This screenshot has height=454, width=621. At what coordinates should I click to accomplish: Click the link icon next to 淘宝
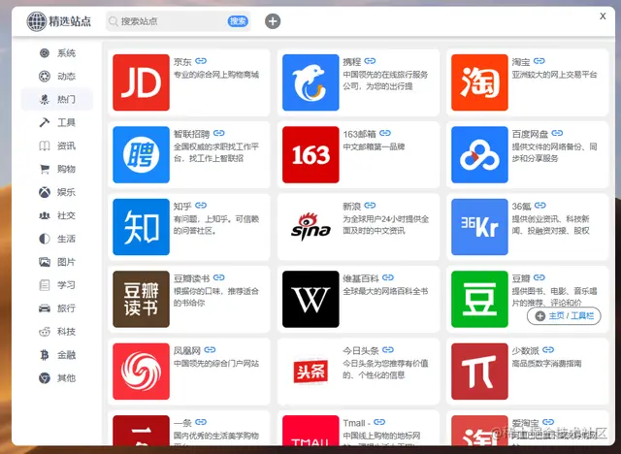(x=539, y=61)
